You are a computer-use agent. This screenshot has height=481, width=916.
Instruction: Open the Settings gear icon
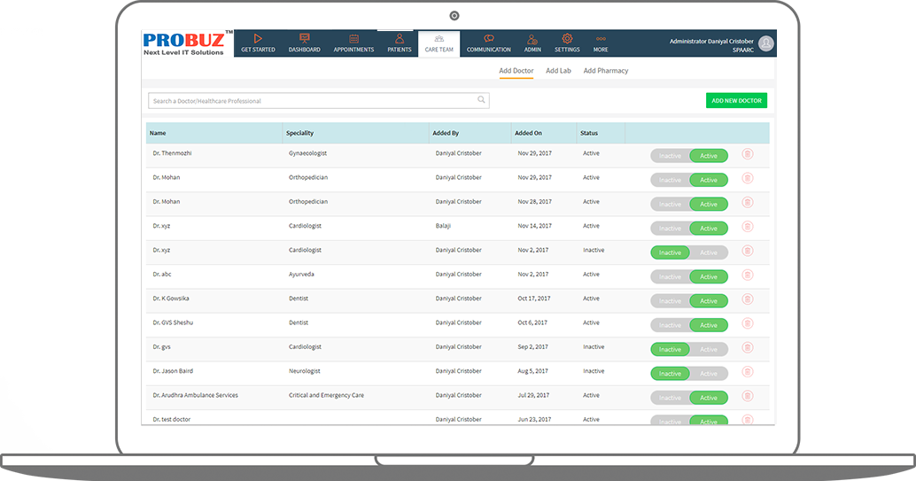(x=567, y=40)
